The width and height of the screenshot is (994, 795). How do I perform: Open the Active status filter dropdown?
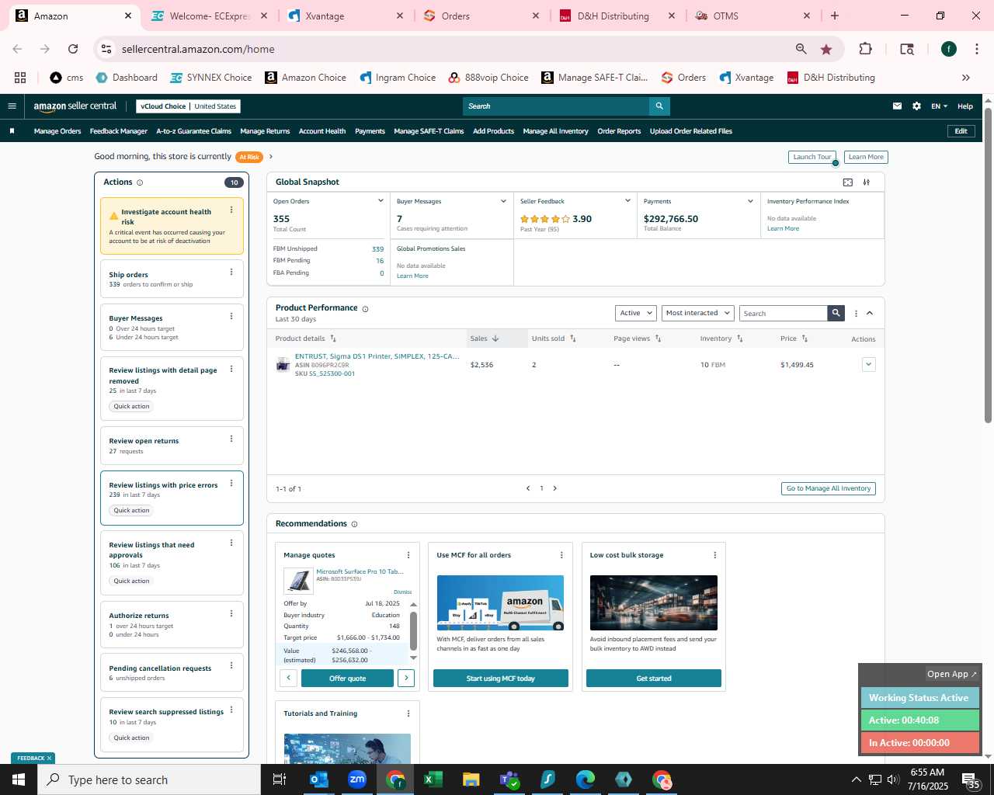[x=636, y=313]
